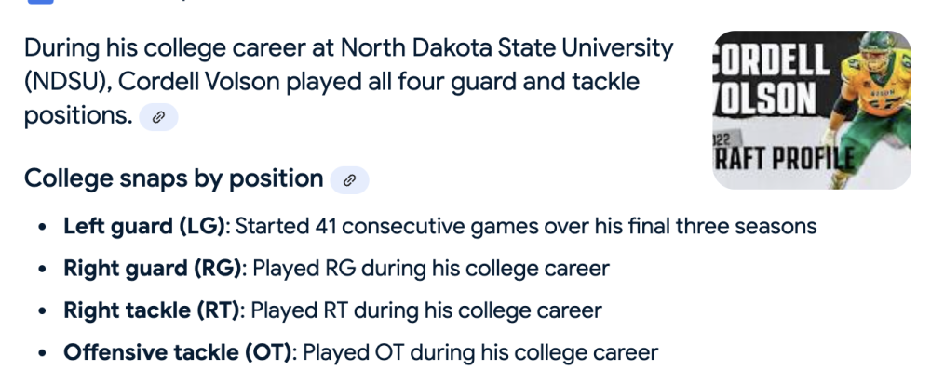Select the 'Offensive tackle (OT)' bold label
This screenshot has width=931, height=383.
178,352
